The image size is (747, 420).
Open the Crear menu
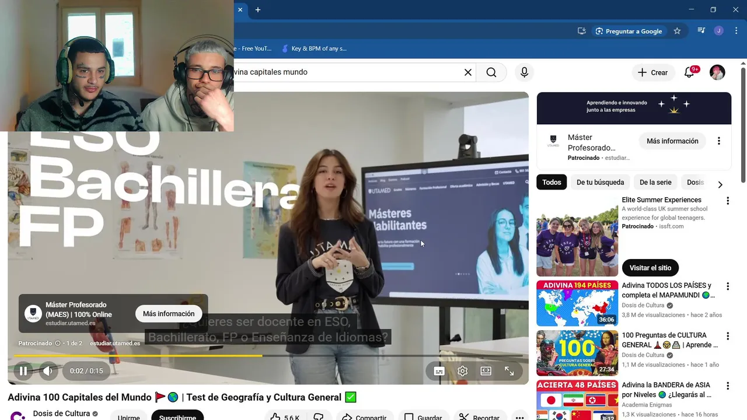tap(652, 72)
